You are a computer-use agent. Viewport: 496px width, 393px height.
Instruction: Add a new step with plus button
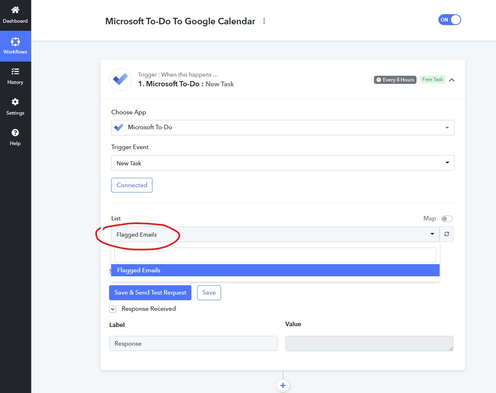click(x=283, y=386)
